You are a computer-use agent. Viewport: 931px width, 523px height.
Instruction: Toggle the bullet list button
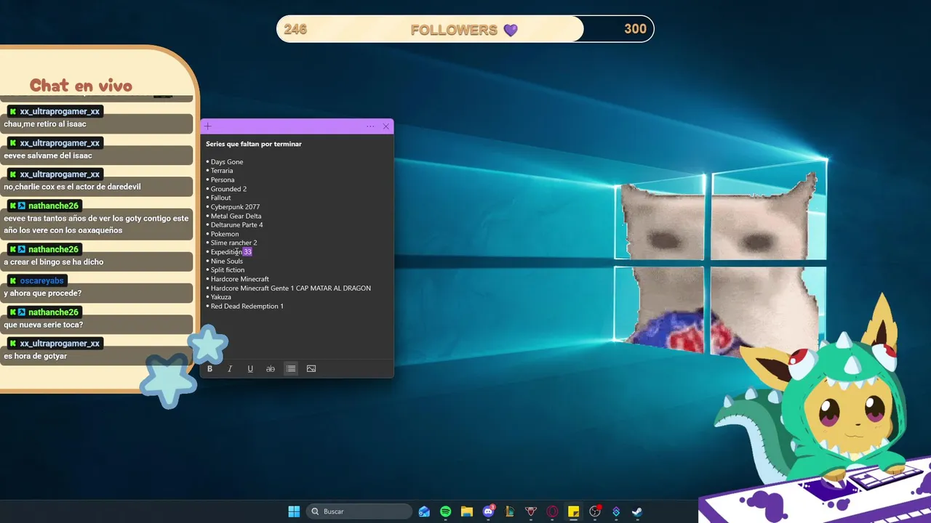coord(291,369)
